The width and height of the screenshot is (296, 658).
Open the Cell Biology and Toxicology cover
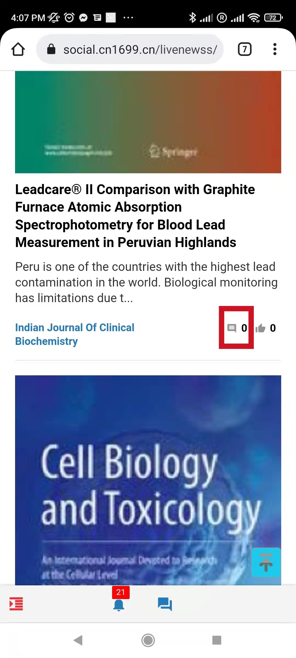point(148,480)
